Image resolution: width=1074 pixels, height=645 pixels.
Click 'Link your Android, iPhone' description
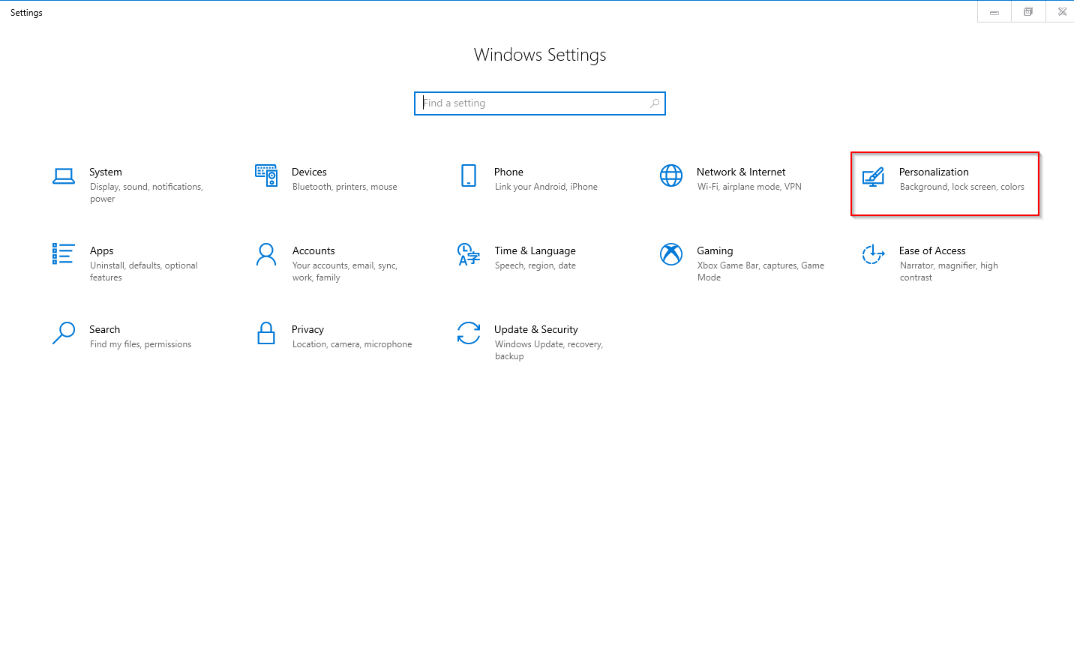click(546, 187)
